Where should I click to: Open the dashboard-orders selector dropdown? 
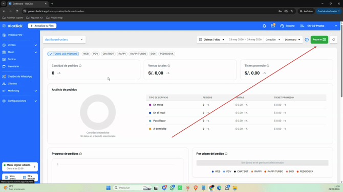(64, 40)
